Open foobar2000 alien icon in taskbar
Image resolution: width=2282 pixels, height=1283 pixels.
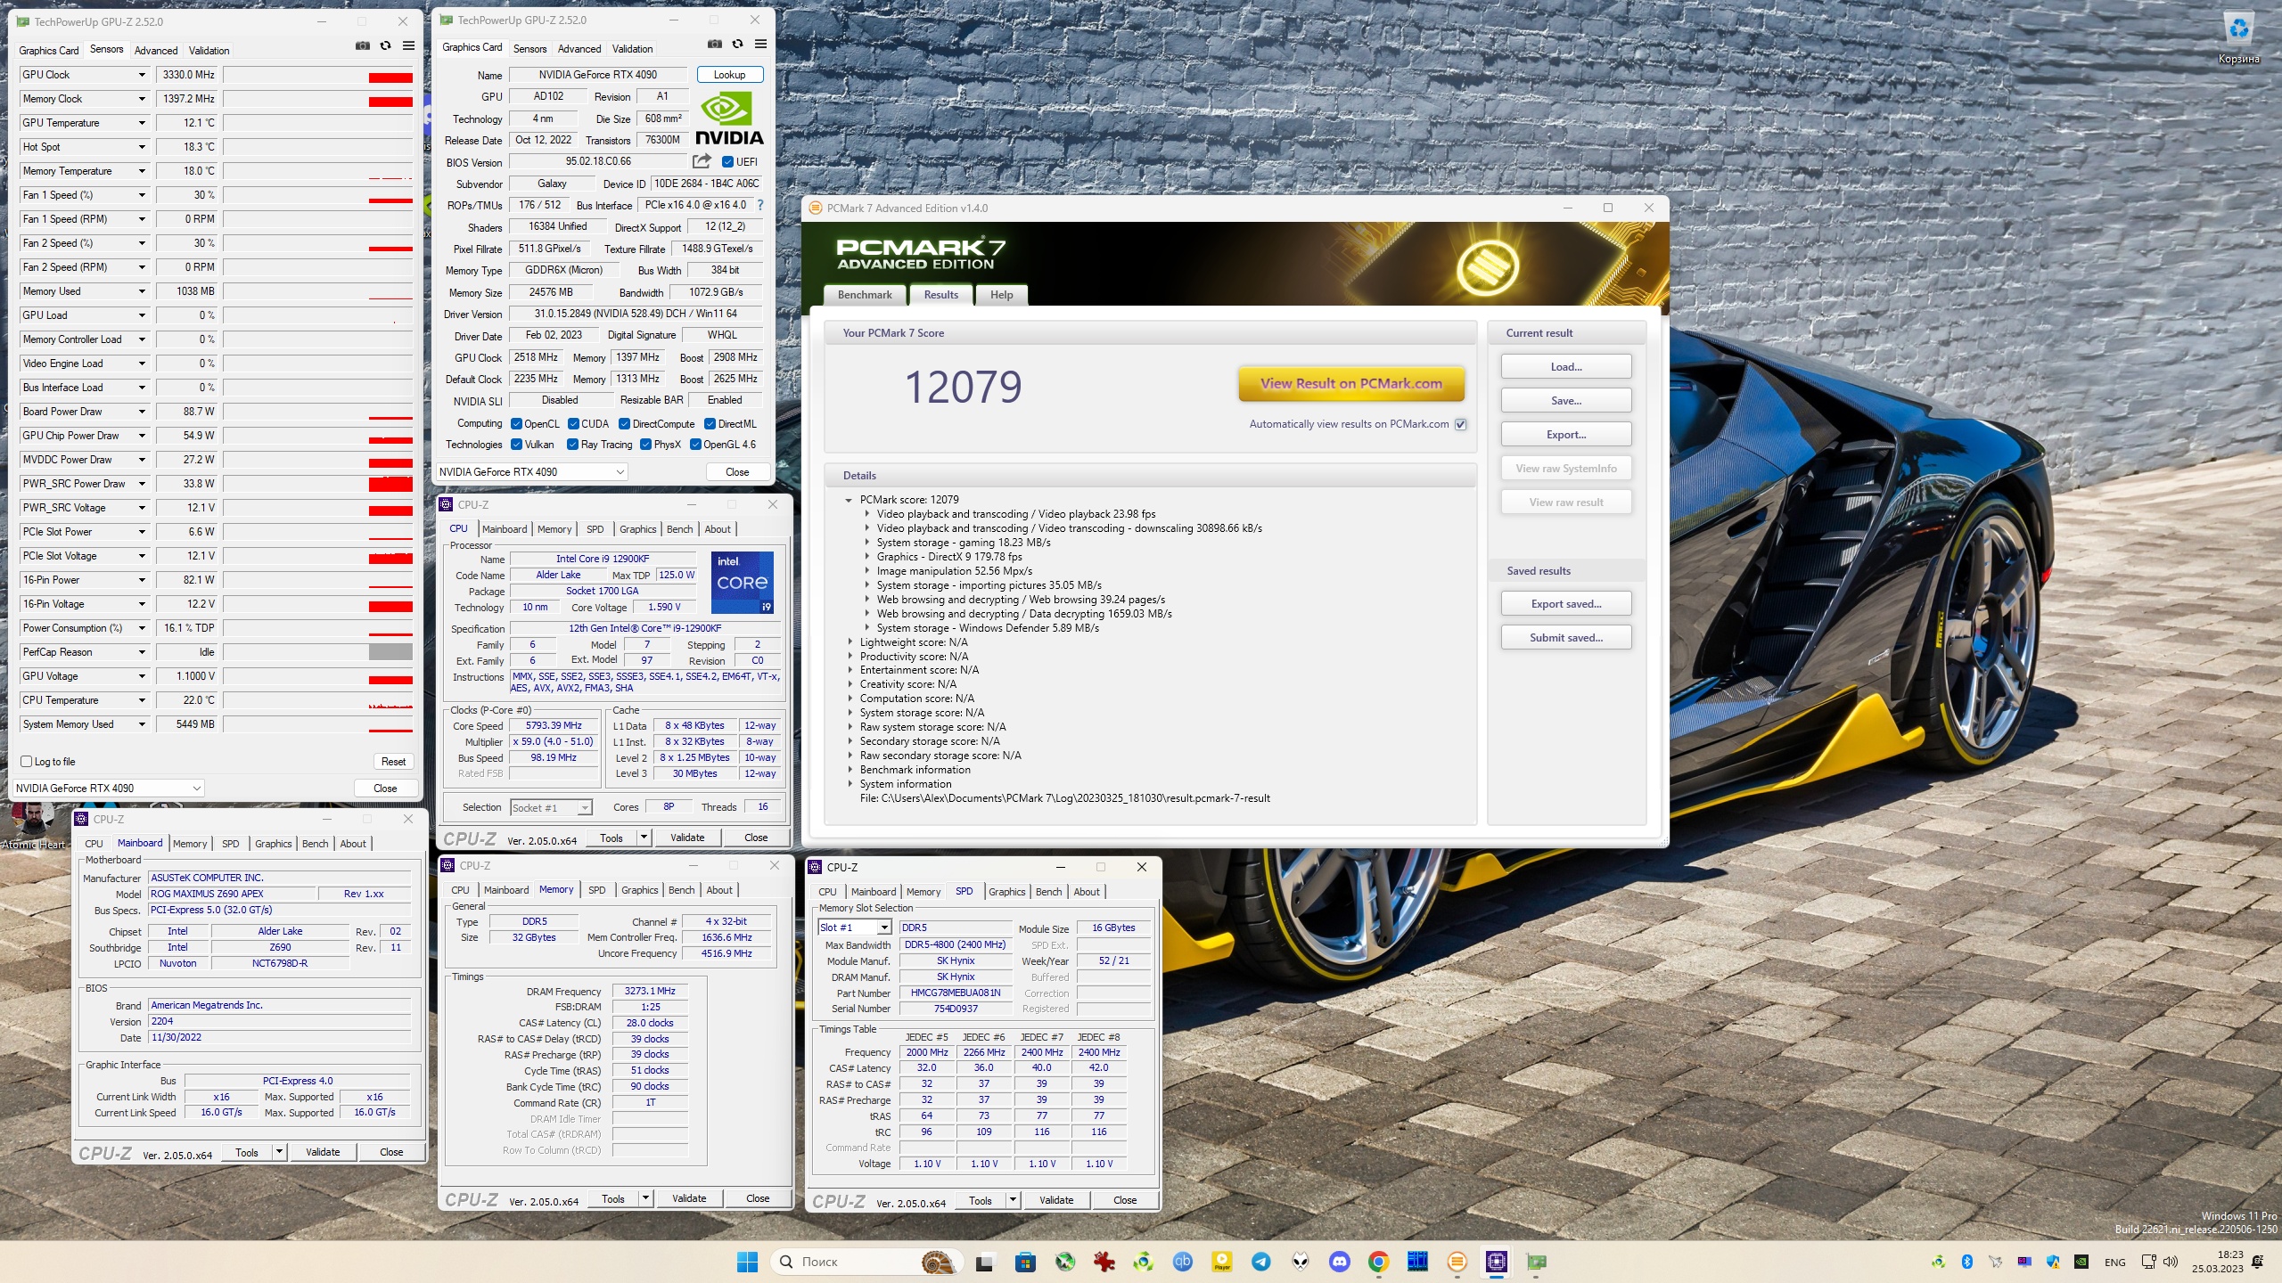coord(1301,1262)
